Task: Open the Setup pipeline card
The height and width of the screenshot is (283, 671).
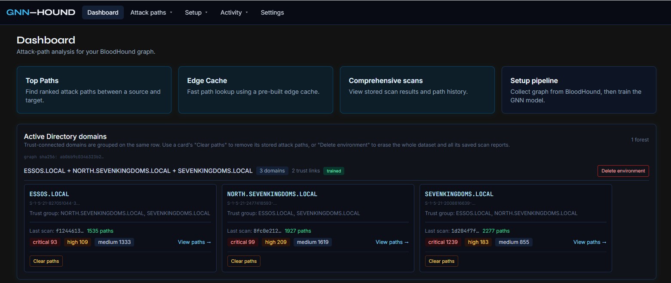Action: (x=579, y=90)
